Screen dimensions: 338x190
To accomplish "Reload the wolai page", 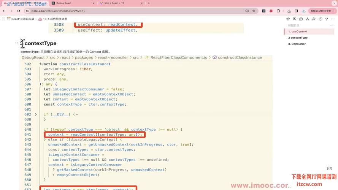I will (x=19, y=11).
